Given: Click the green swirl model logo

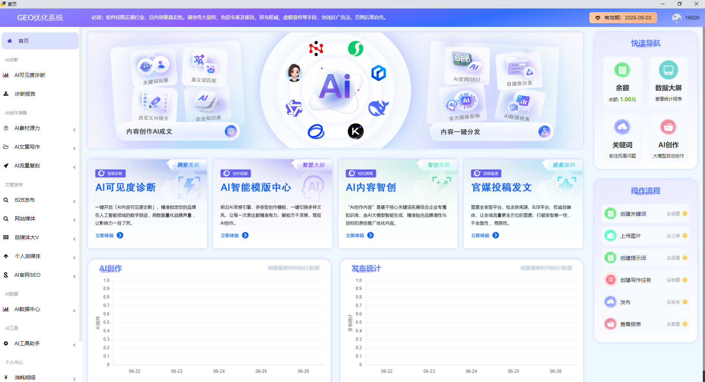Looking at the screenshot, I should coord(356,48).
